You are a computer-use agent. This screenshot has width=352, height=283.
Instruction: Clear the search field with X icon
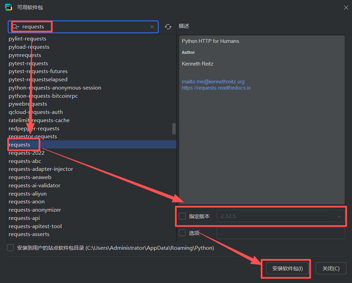tap(152, 27)
